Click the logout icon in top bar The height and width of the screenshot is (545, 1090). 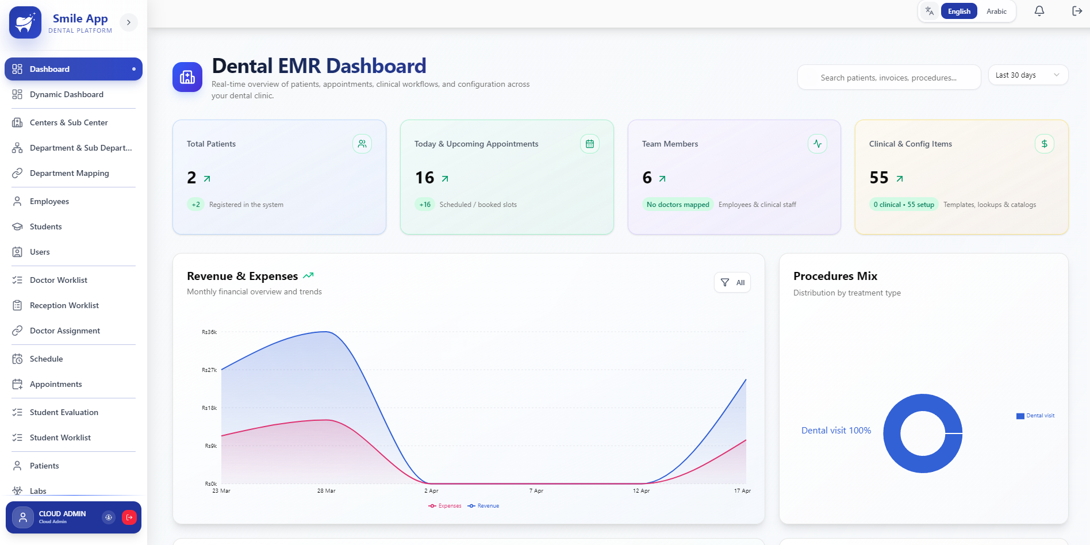click(1077, 11)
